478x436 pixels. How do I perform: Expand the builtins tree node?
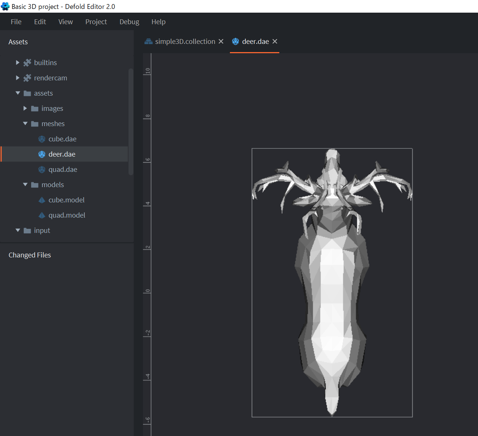click(17, 62)
